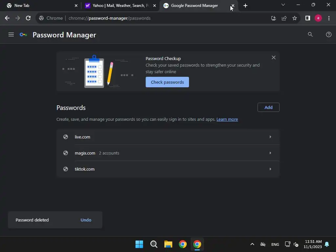
Task: Click the globe icon beside tiktok.com
Action: [x=66, y=169]
